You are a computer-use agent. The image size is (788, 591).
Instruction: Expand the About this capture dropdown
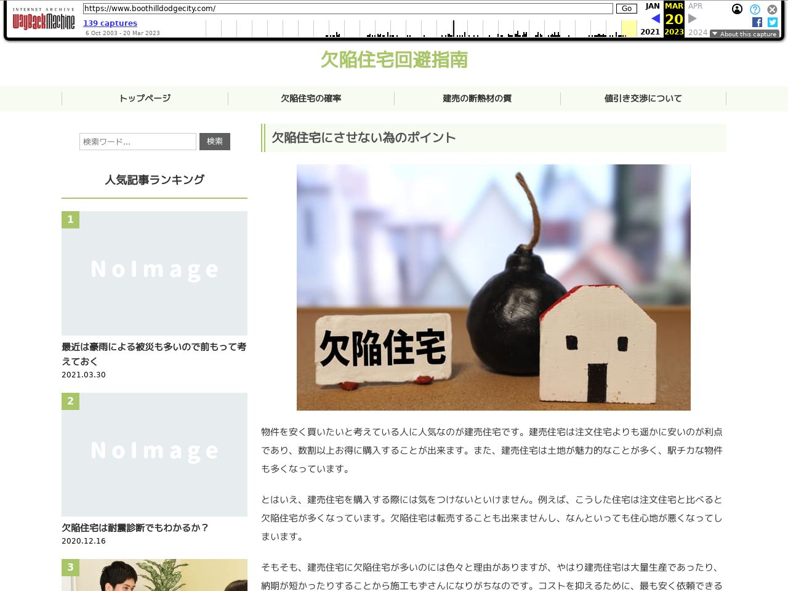coord(744,34)
